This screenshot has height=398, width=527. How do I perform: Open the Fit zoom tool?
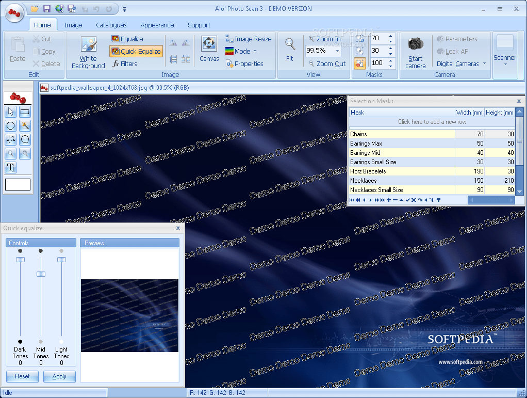tap(289, 49)
